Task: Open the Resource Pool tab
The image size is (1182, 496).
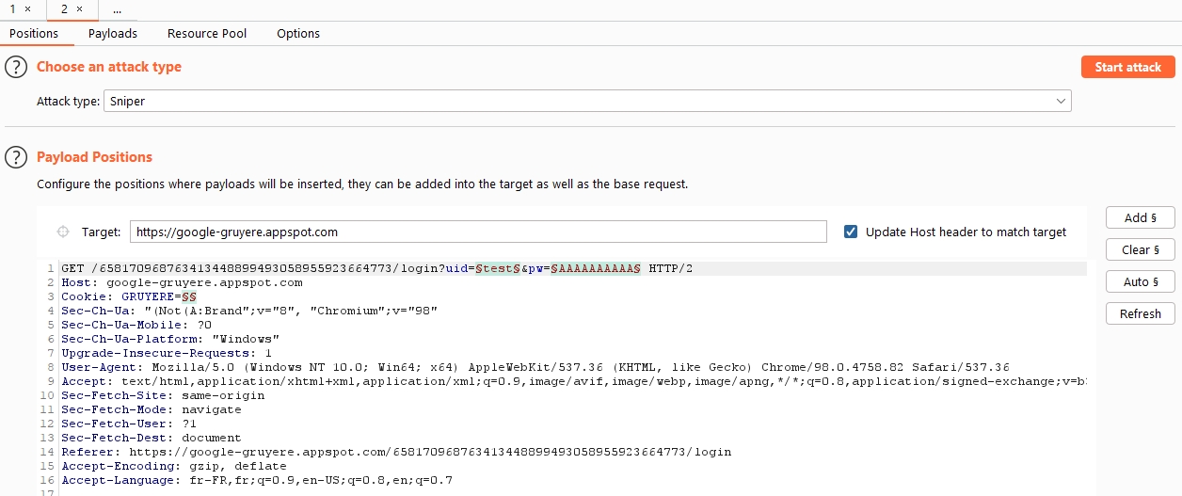Action: pos(207,33)
